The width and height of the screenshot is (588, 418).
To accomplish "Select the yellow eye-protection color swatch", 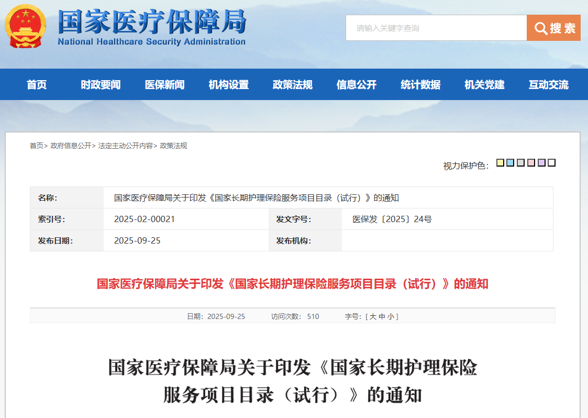I will coord(500,163).
